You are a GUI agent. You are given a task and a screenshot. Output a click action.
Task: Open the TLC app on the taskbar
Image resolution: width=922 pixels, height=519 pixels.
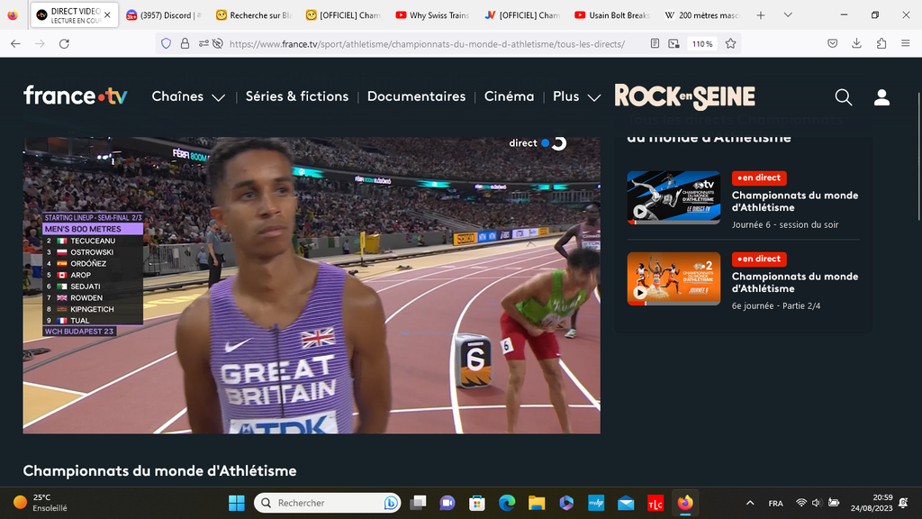pyautogui.click(x=655, y=503)
